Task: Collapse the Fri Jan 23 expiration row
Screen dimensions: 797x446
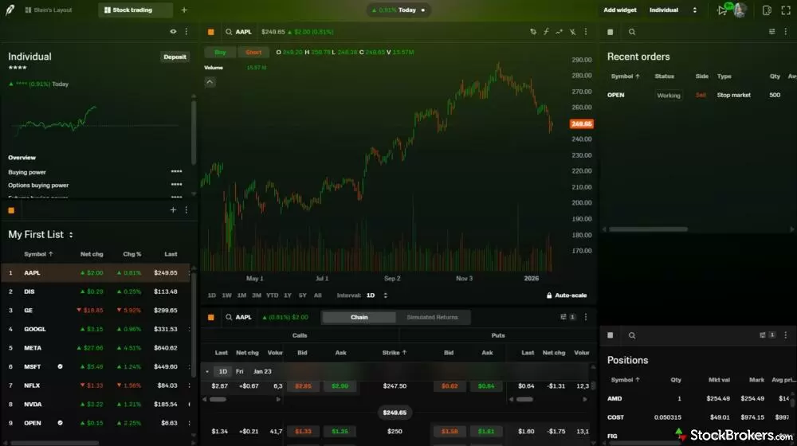Action: click(x=207, y=371)
